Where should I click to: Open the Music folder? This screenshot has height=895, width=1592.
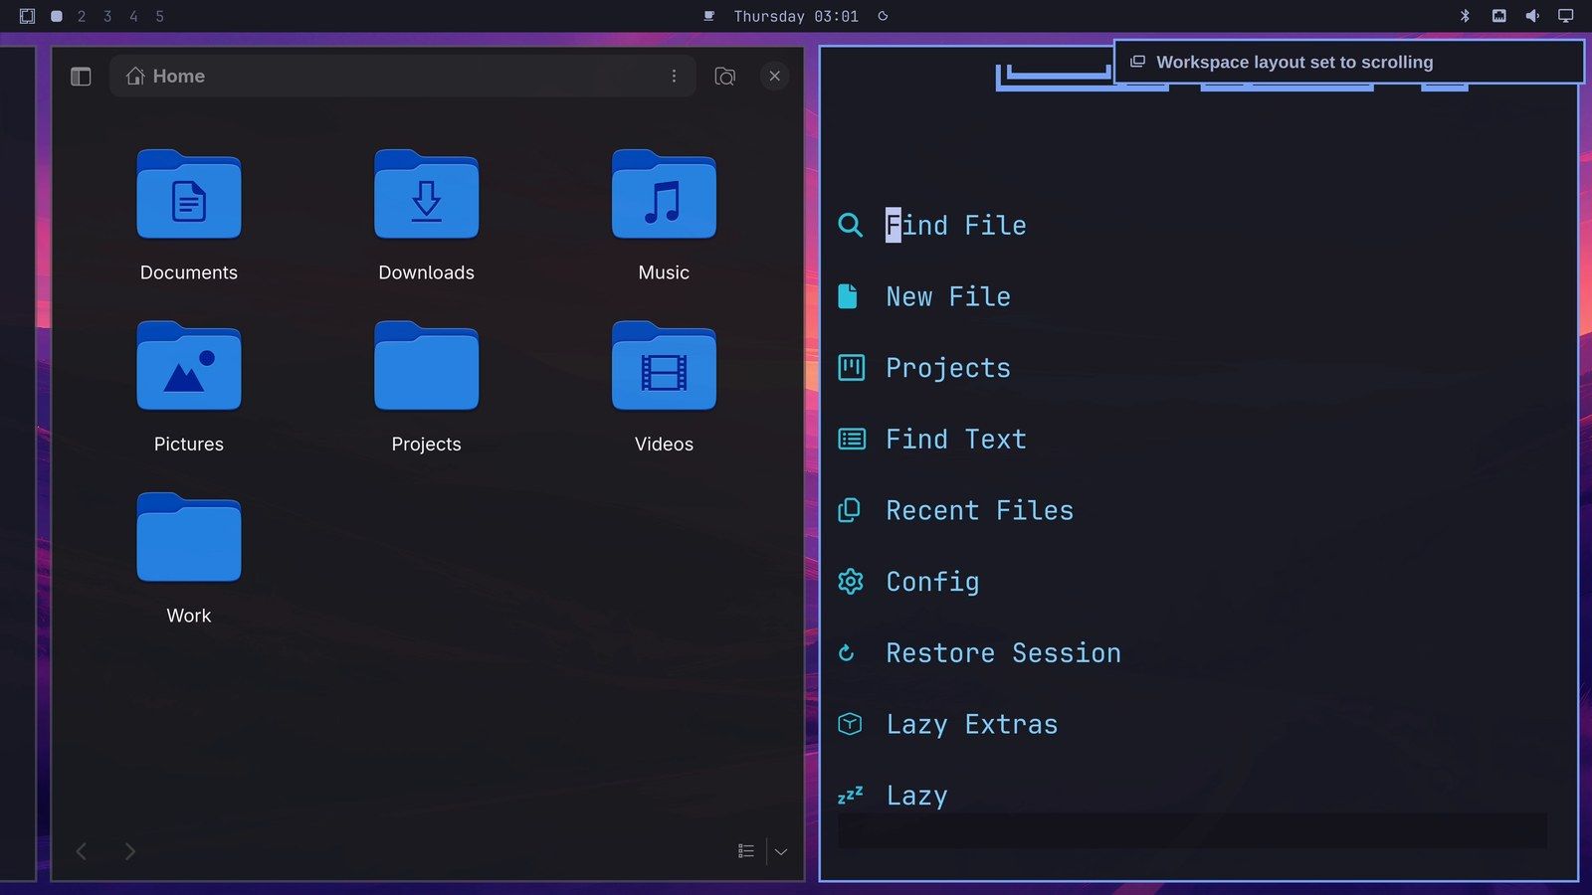point(664,216)
